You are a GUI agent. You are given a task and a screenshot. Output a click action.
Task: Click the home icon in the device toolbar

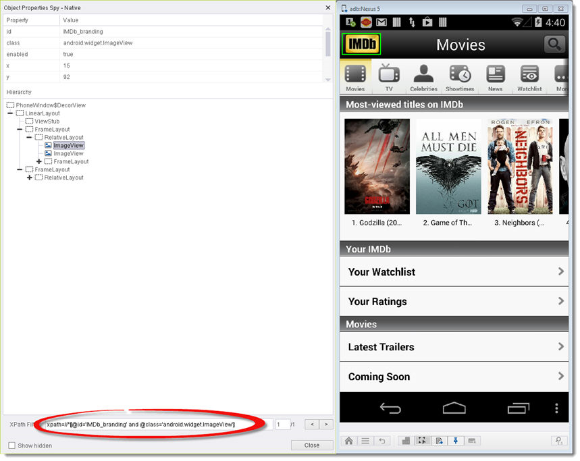(349, 441)
